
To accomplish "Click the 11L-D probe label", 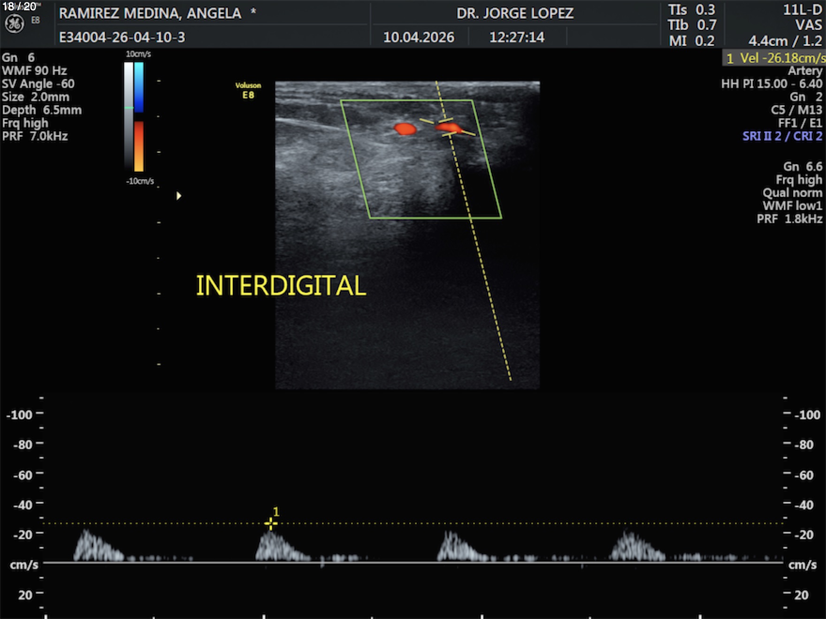I will click(x=802, y=10).
